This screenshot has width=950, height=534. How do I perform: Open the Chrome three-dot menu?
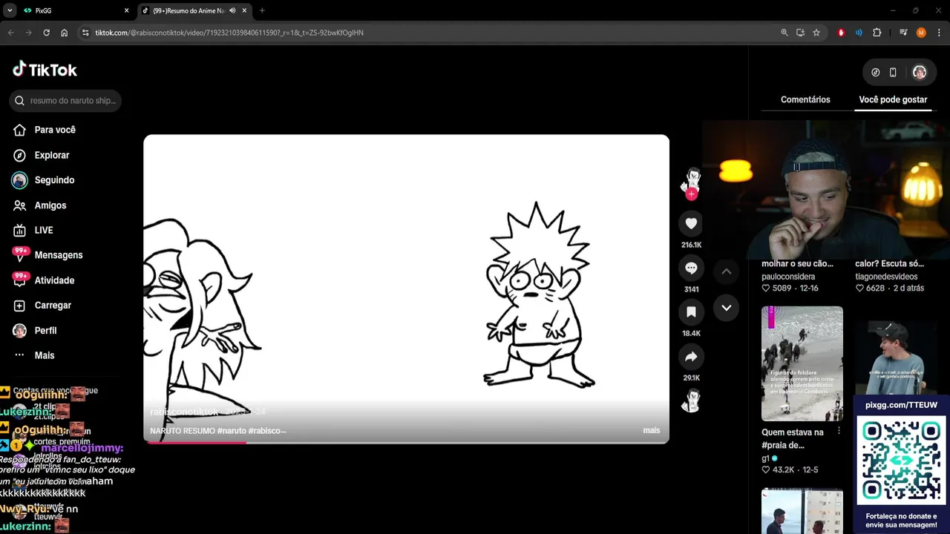(x=939, y=33)
